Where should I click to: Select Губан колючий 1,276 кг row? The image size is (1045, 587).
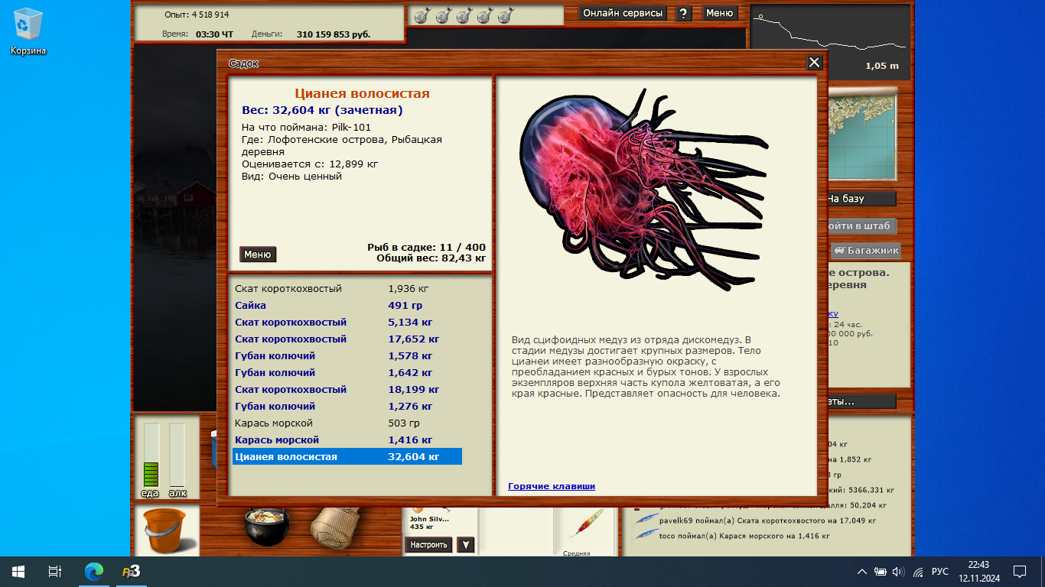coord(347,407)
